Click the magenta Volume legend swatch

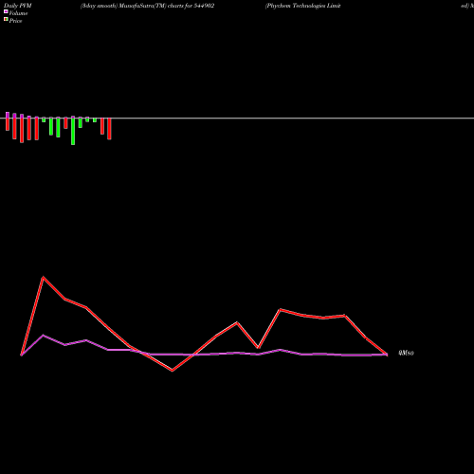(x=6, y=11)
